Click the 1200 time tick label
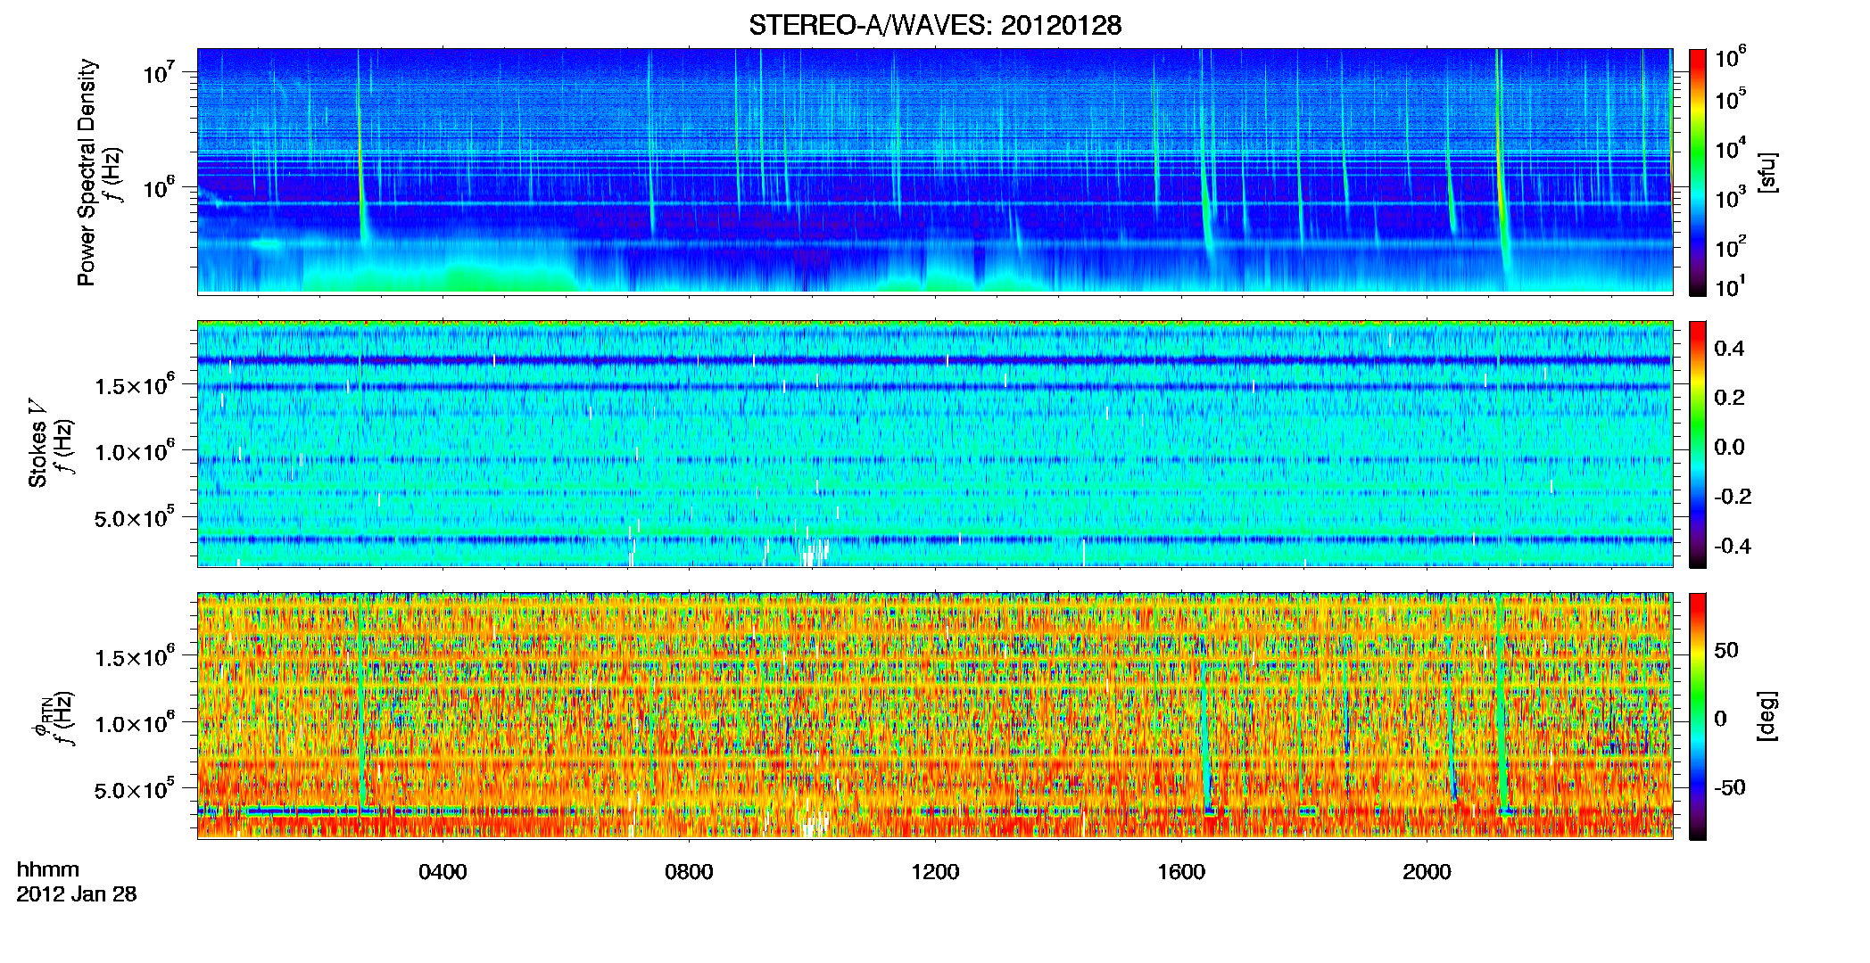 point(935,871)
